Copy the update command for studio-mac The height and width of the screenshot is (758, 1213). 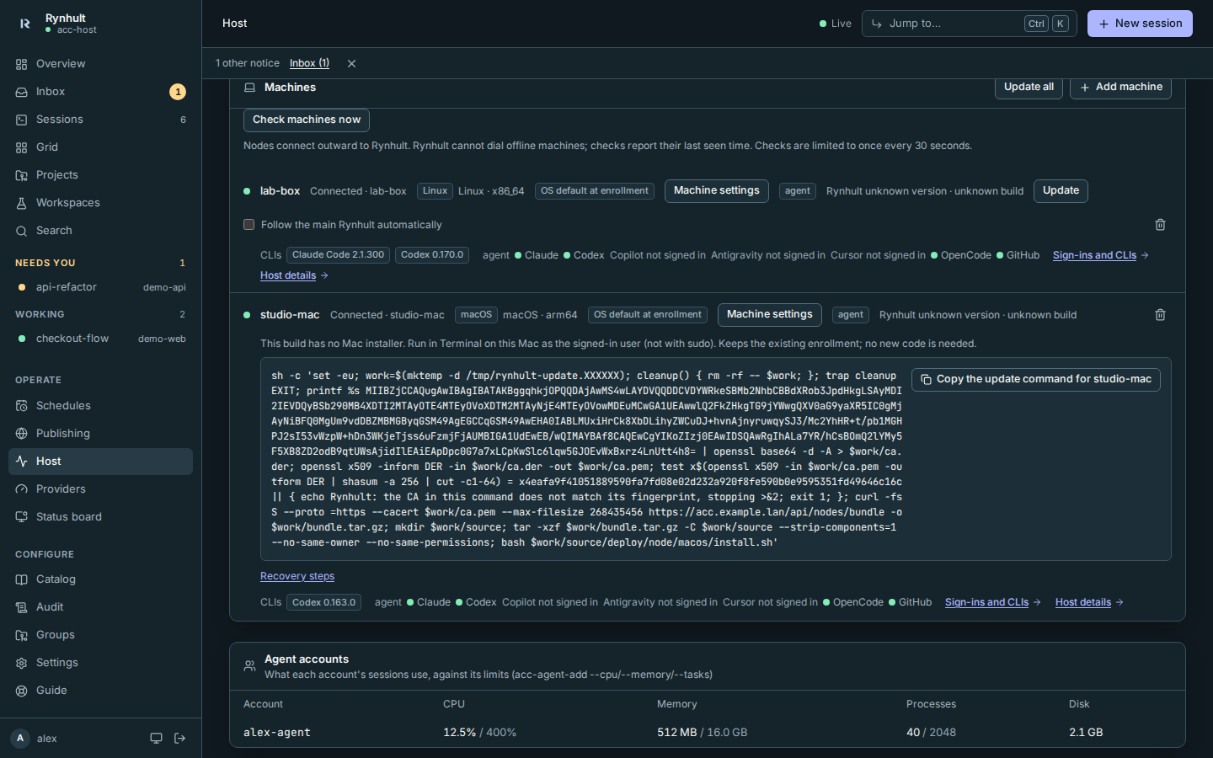pyautogui.click(x=1035, y=380)
